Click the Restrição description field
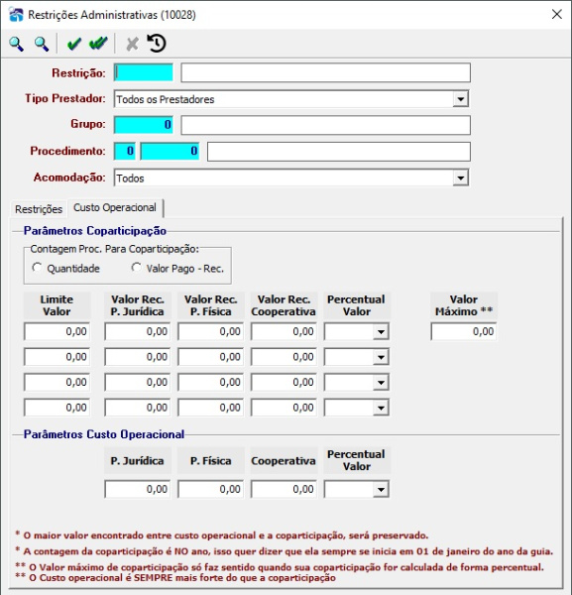Screen dimensions: 572x595 click(325, 72)
